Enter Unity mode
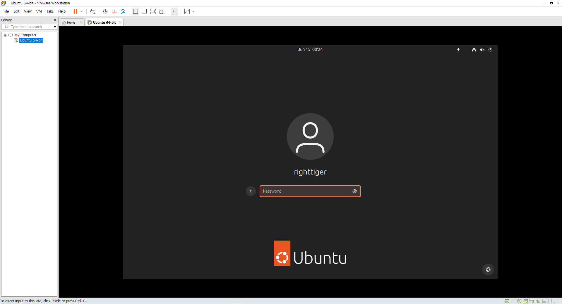The image size is (562, 304). tap(162, 11)
